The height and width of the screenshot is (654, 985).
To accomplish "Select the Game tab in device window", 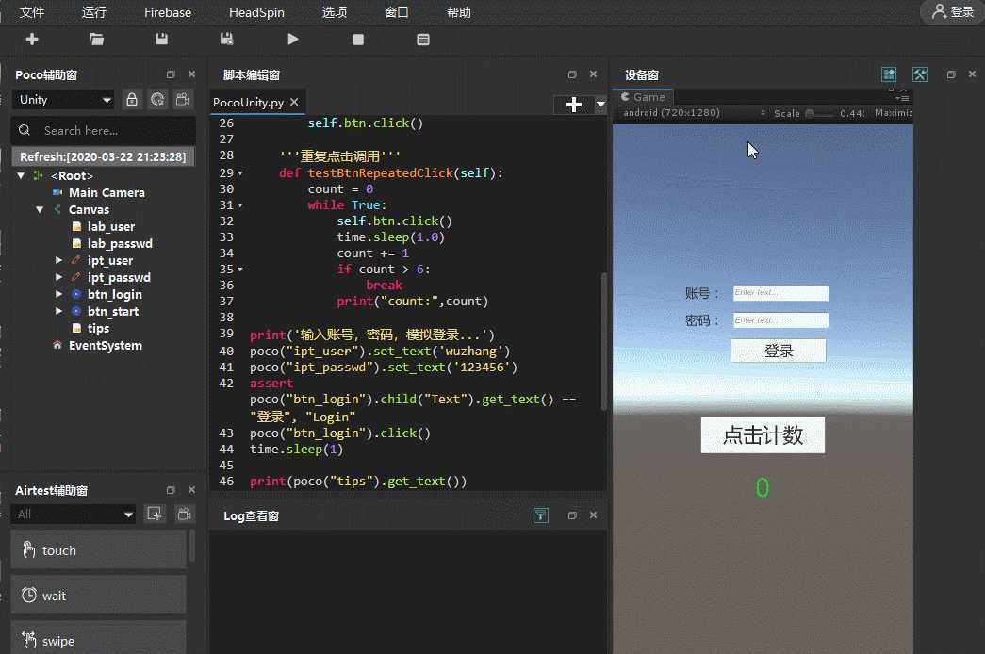I will (x=643, y=97).
